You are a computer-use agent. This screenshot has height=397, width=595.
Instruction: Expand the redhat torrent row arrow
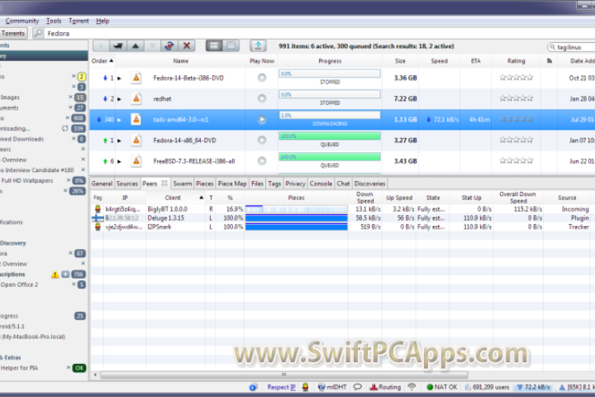(119, 99)
